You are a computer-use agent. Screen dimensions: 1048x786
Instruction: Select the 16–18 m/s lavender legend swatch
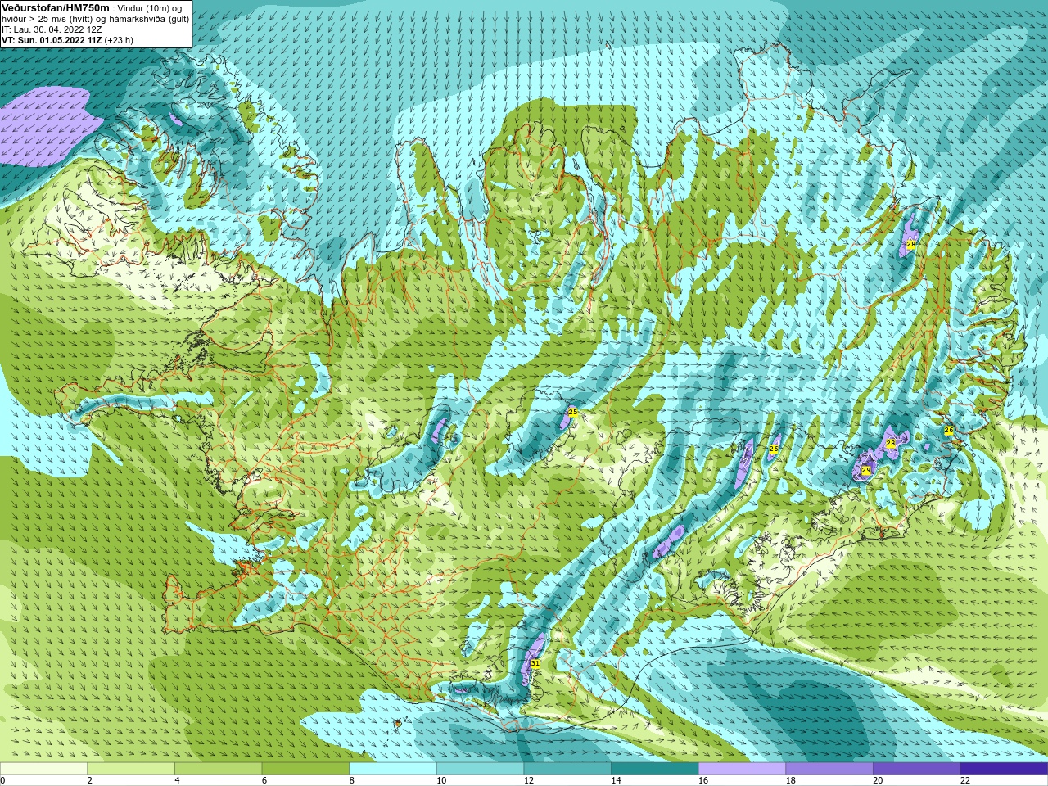[742, 769]
